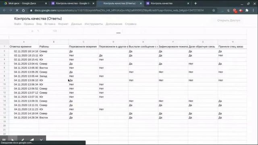Go forward in browser history

(x=11, y=10)
